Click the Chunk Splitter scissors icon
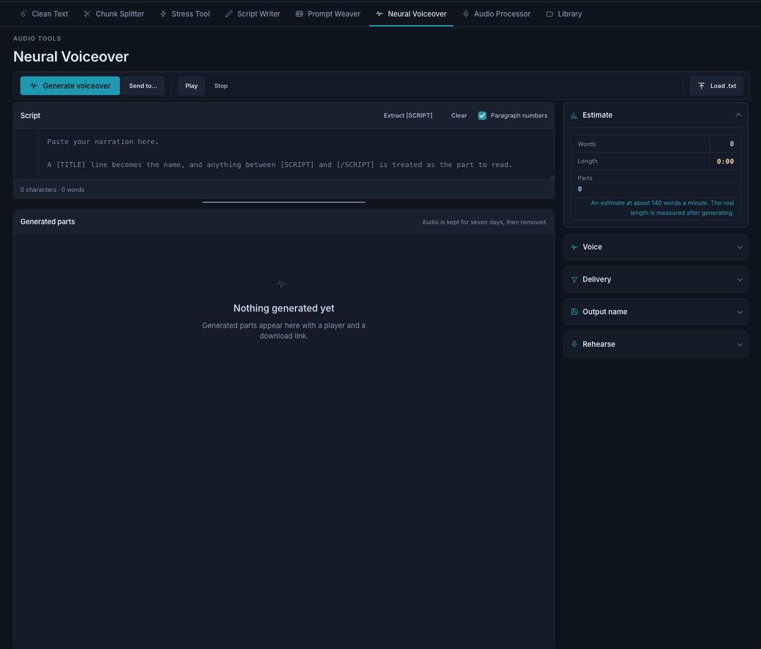761x649 pixels. pos(87,14)
